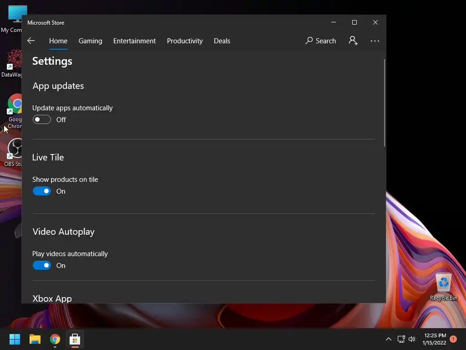Click the Live Tile heading
466x350 pixels.
pyautogui.click(x=48, y=157)
